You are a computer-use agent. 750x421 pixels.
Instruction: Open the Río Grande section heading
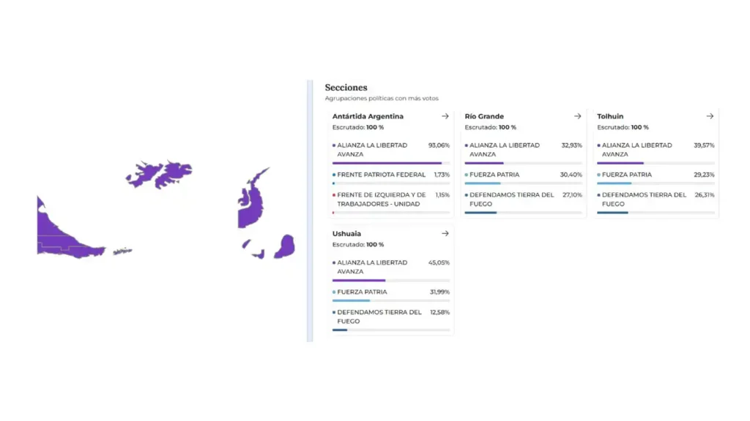(x=484, y=116)
